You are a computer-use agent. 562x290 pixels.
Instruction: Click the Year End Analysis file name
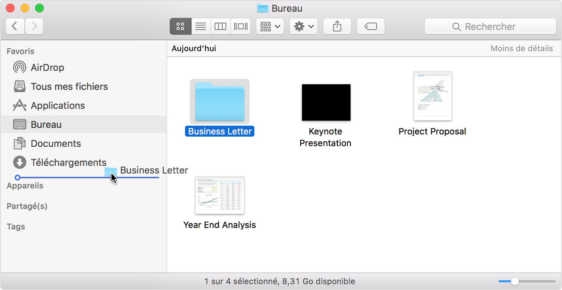click(220, 225)
